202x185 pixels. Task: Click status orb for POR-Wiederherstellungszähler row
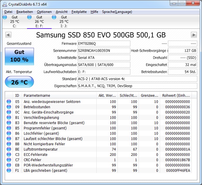[x=9, y=165]
